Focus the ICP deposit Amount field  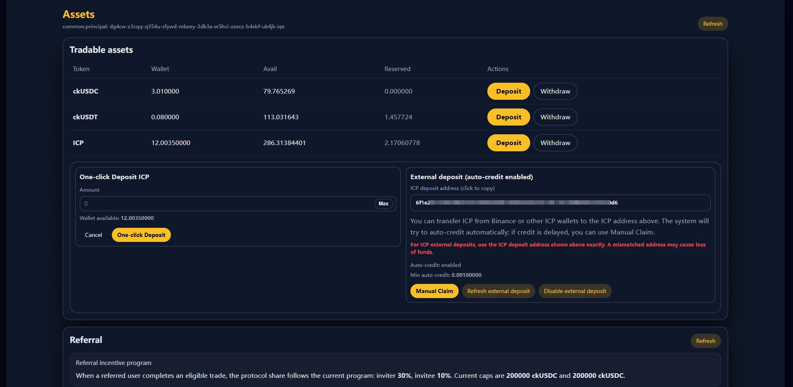coord(227,204)
